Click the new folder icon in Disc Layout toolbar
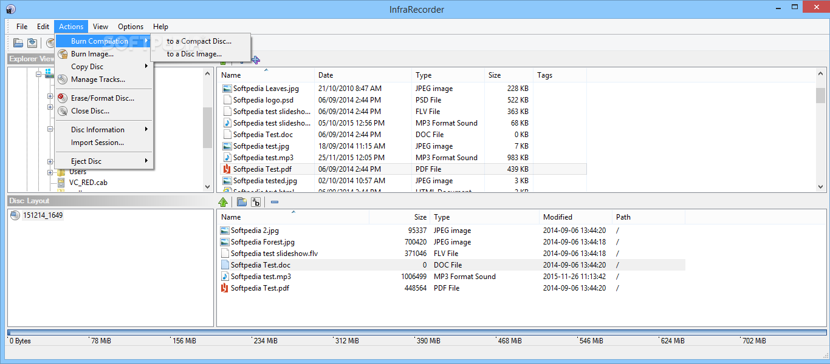Image resolution: width=830 pixels, height=364 pixels. [241, 202]
